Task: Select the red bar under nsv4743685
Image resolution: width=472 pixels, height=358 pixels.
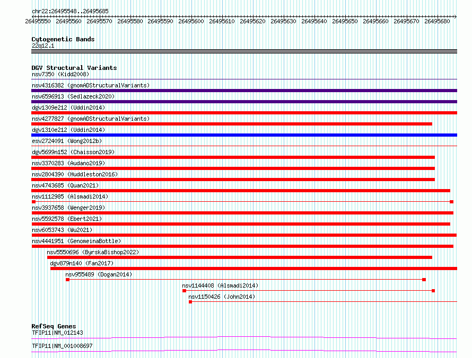Action: (x=241, y=191)
